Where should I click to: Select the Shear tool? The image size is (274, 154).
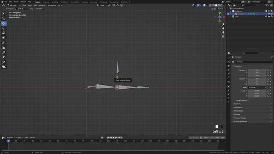[x=4, y=67]
